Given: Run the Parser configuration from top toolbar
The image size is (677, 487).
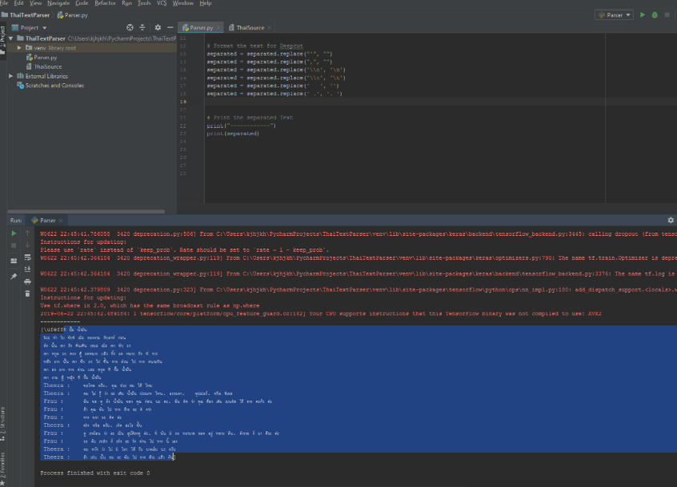Looking at the screenshot, I should [x=642, y=14].
